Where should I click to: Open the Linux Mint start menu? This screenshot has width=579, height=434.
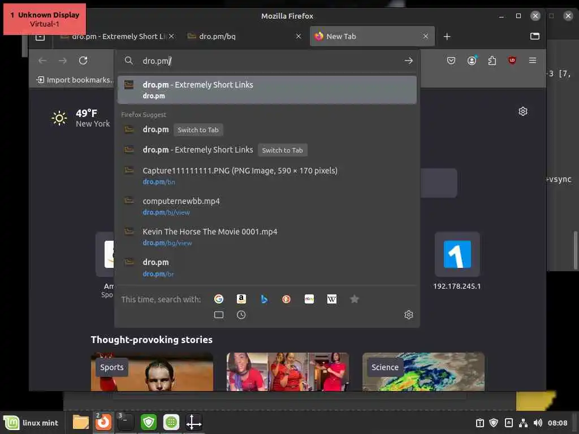31,423
